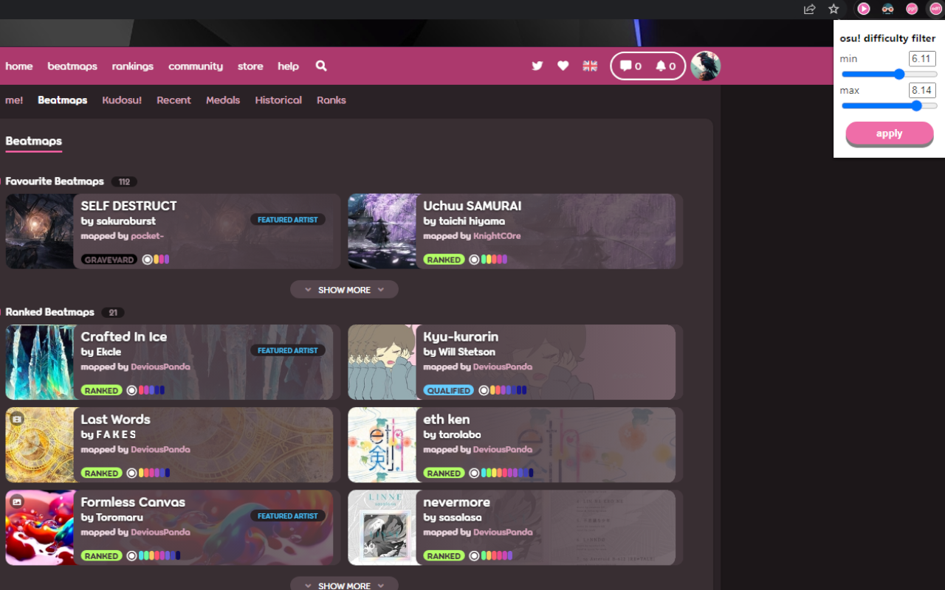Click the share icon in the browser toolbar
This screenshot has height=590, width=945.
click(x=809, y=9)
